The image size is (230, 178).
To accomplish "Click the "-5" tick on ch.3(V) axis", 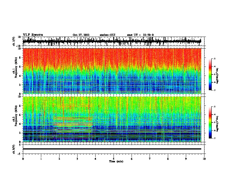I will click(20, 154).
